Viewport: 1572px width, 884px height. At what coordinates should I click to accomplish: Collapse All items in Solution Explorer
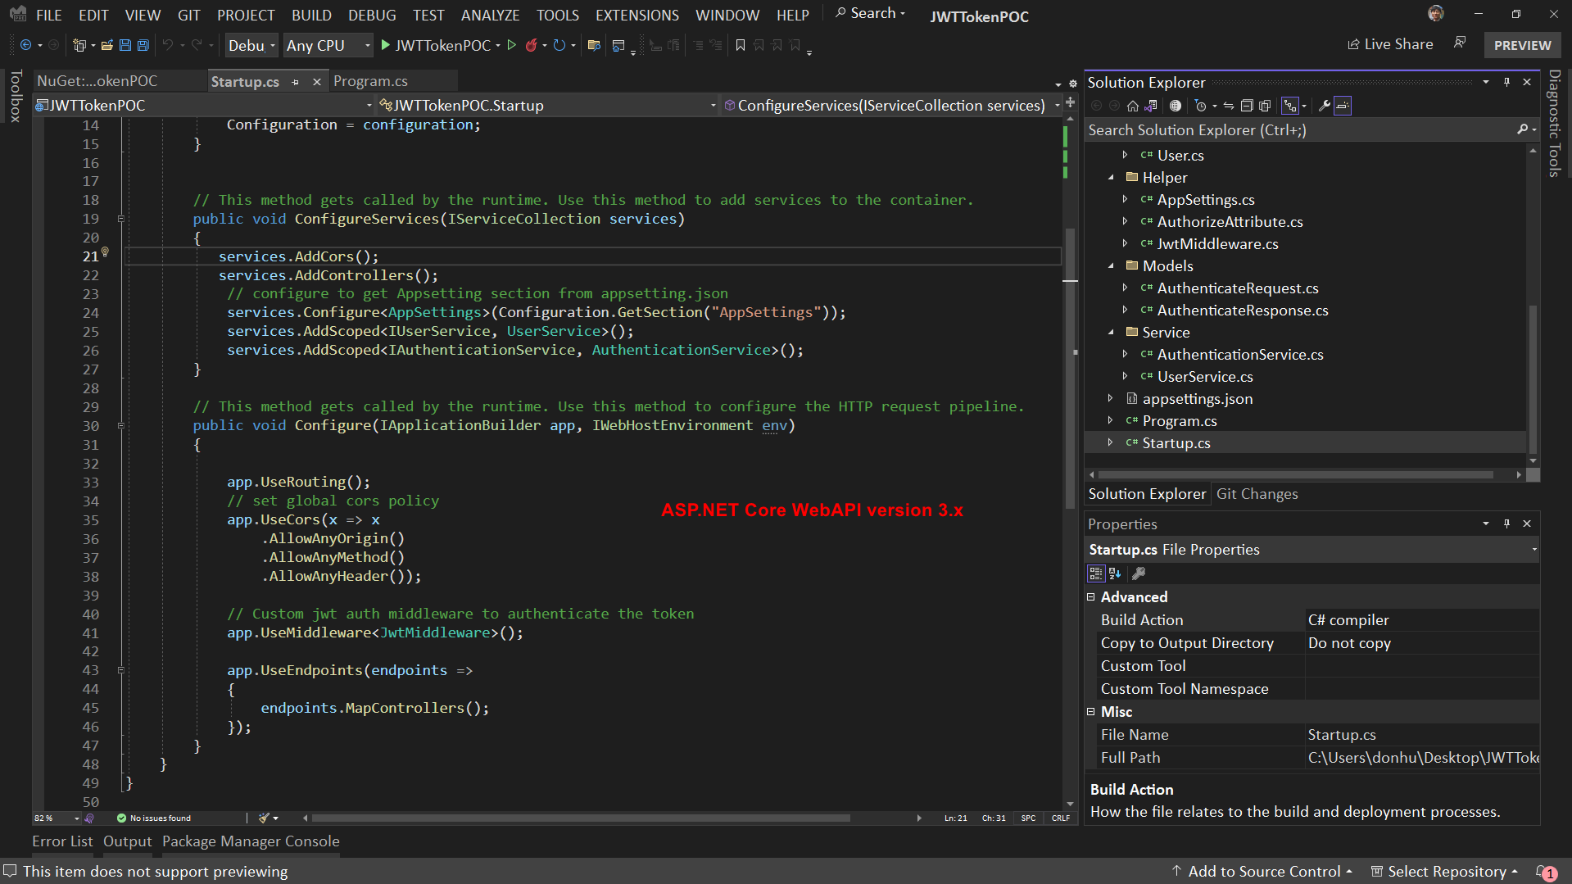[x=1247, y=105]
